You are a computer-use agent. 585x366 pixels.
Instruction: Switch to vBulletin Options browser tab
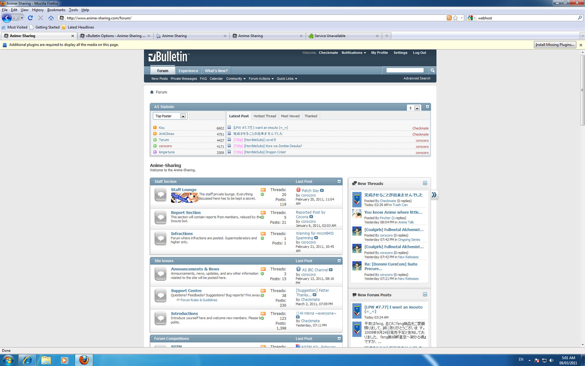[115, 36]
